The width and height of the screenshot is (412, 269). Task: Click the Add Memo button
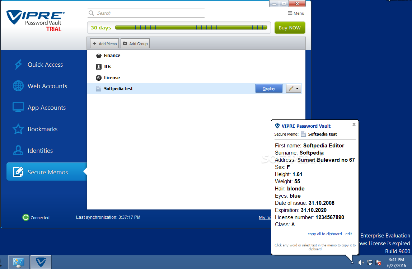click(104, 44)
